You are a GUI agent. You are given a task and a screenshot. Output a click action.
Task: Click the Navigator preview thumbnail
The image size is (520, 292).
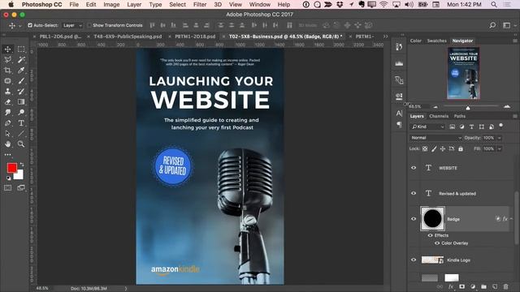coord(463,73)
